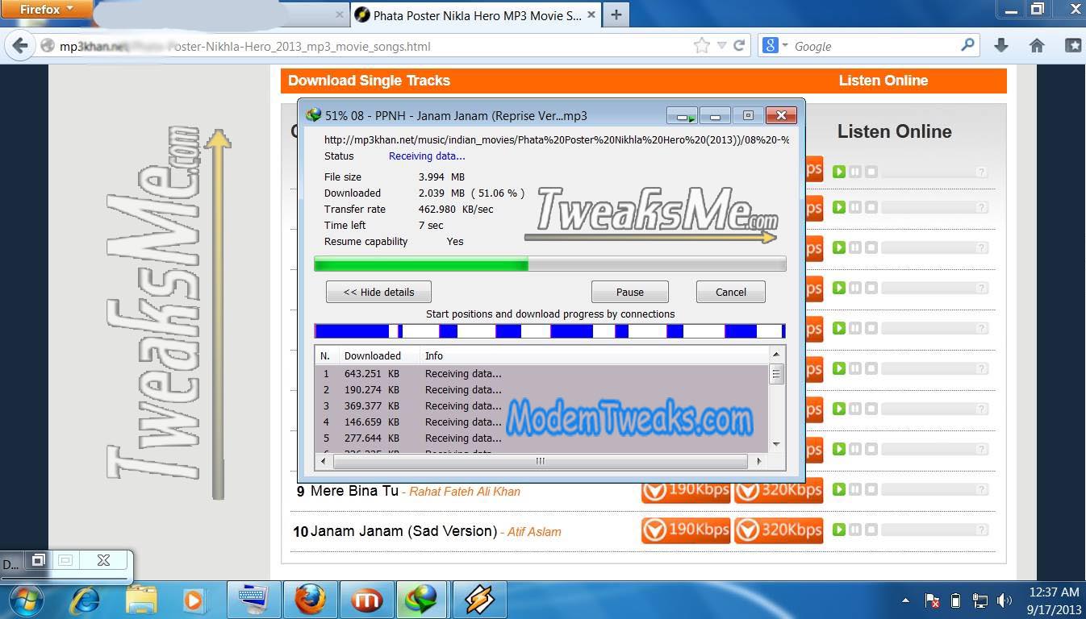Pause the Janam Janam (Sad Version) player
This screenshot has height=619, width=1086.
pos(855,530)
